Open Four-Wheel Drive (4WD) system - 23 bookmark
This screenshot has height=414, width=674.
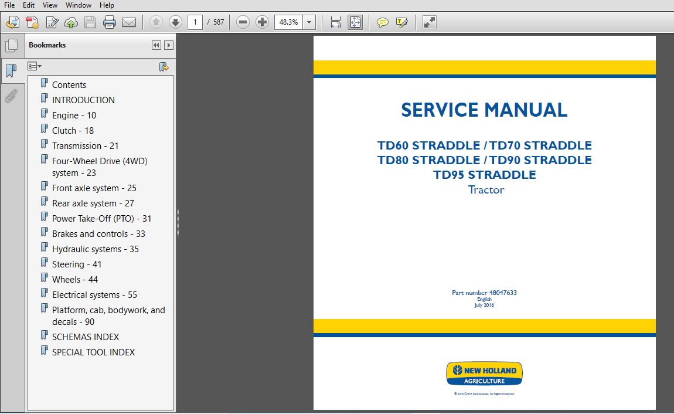[100, 167]
